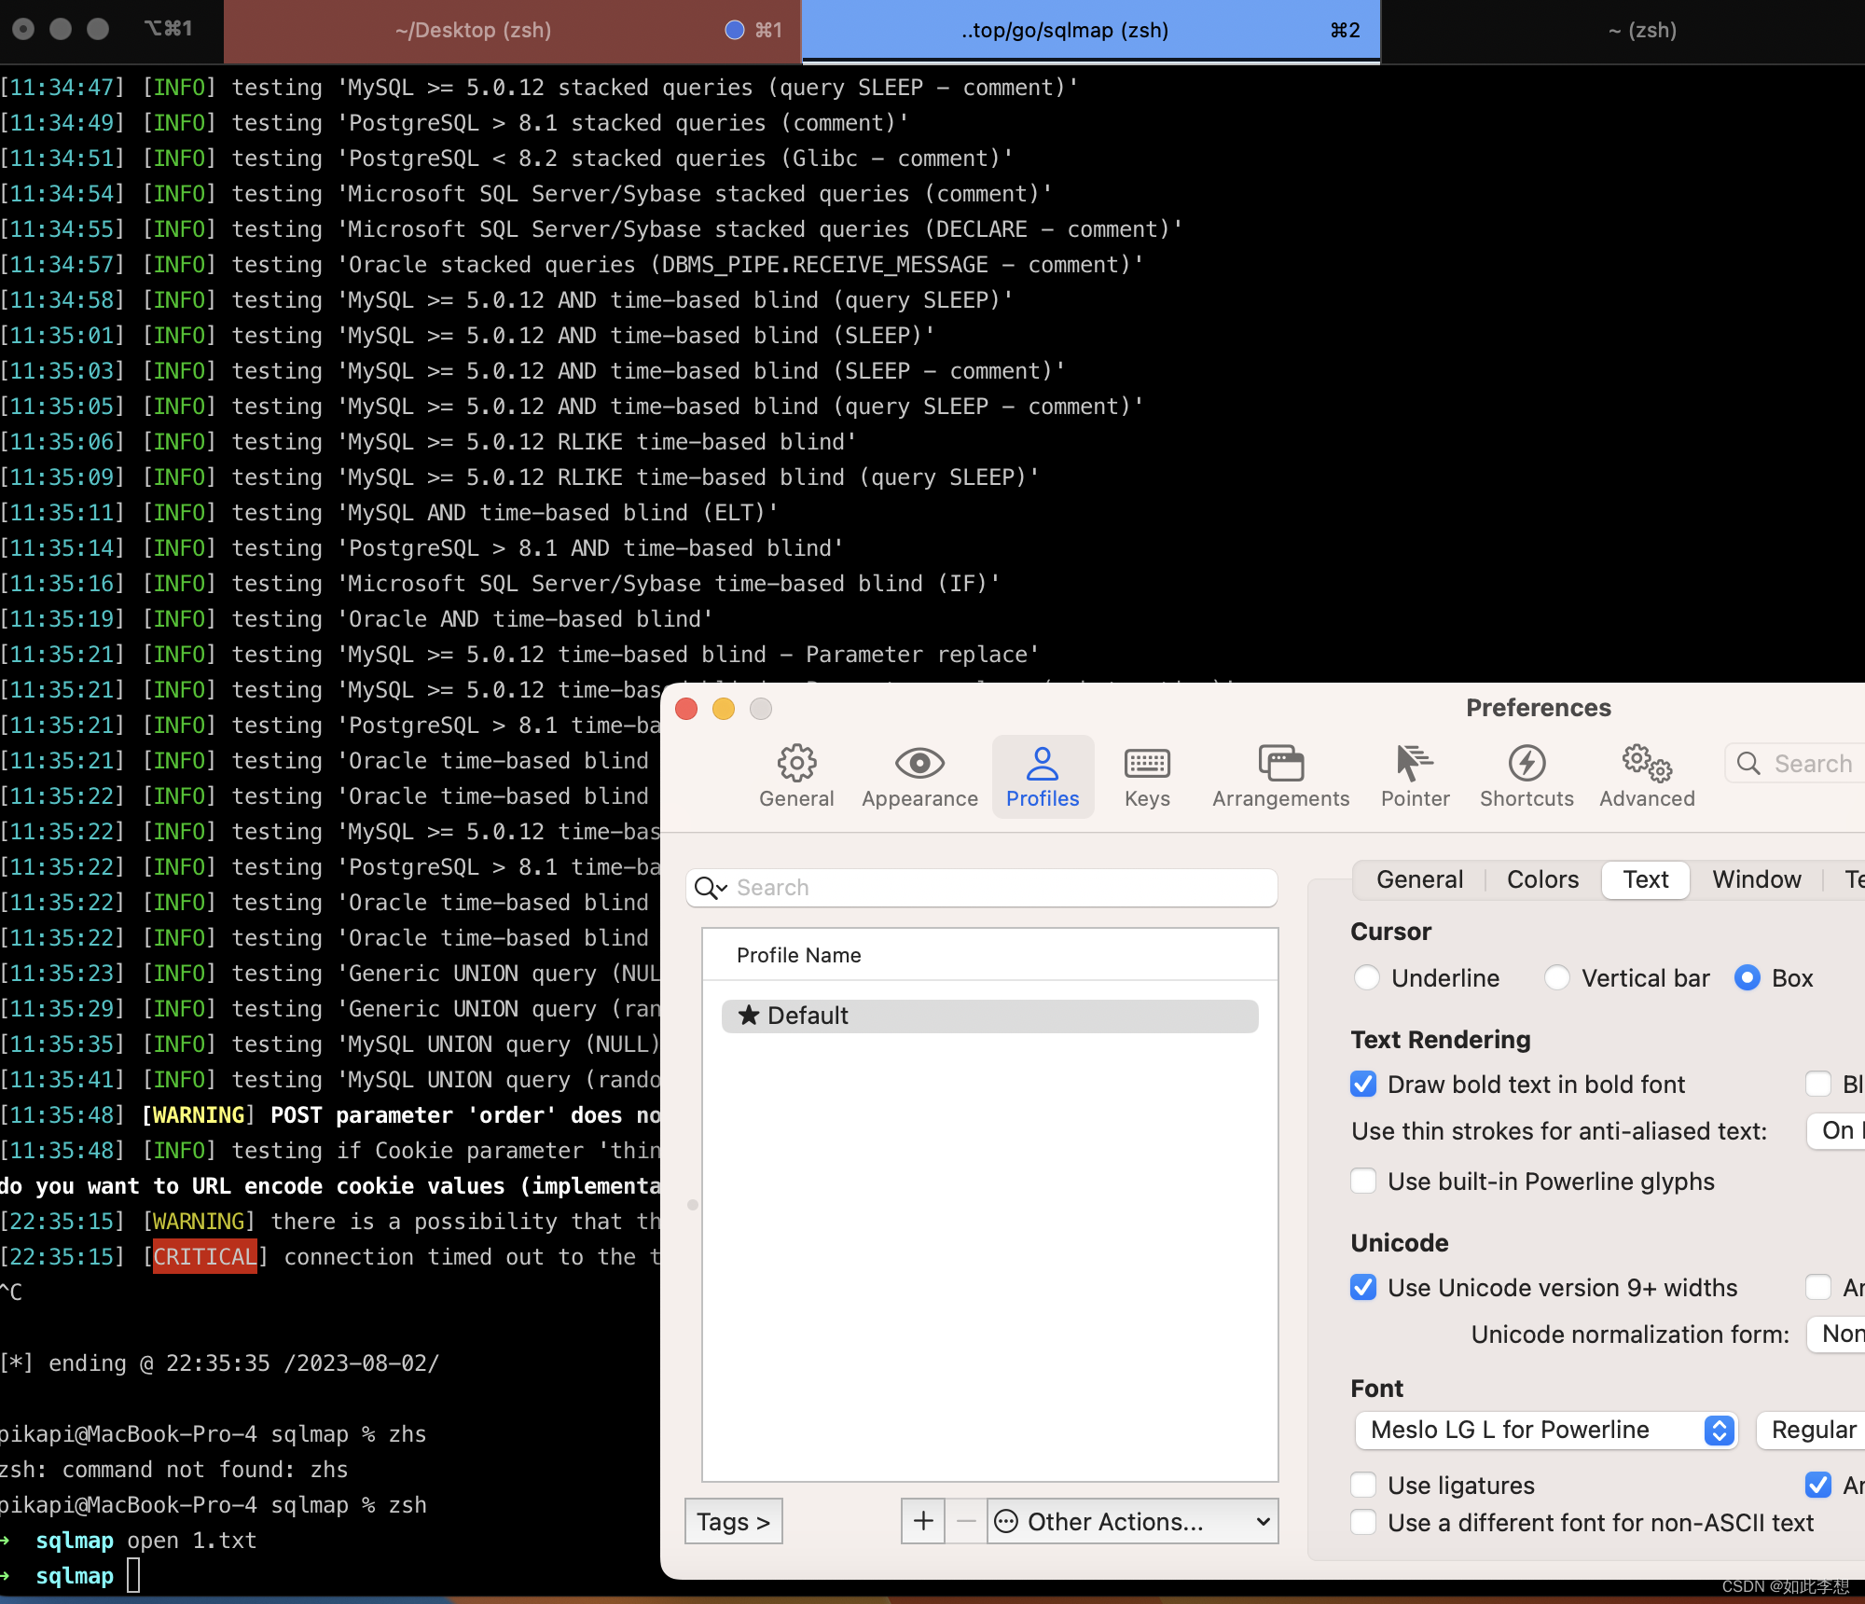Select Underline cursor option
The width and height of the screenshot is (1865, 1604).
(1367, 977)
